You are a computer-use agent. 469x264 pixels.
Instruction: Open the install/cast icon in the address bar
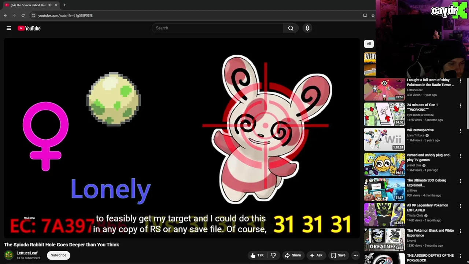pos(365,15)
